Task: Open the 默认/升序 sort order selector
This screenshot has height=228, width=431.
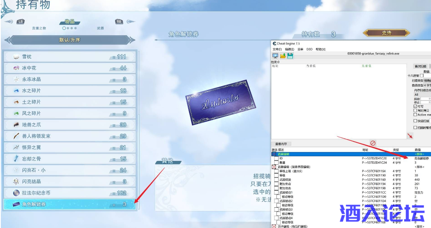Action: coord(69,40)
